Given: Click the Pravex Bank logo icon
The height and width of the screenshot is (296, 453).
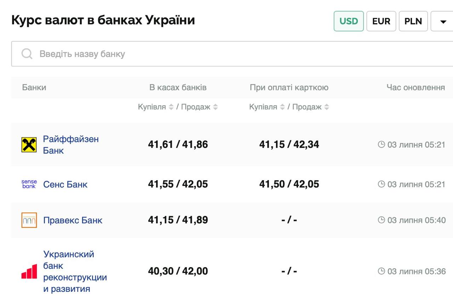Looking at the screenshot, I should point(29,220).
